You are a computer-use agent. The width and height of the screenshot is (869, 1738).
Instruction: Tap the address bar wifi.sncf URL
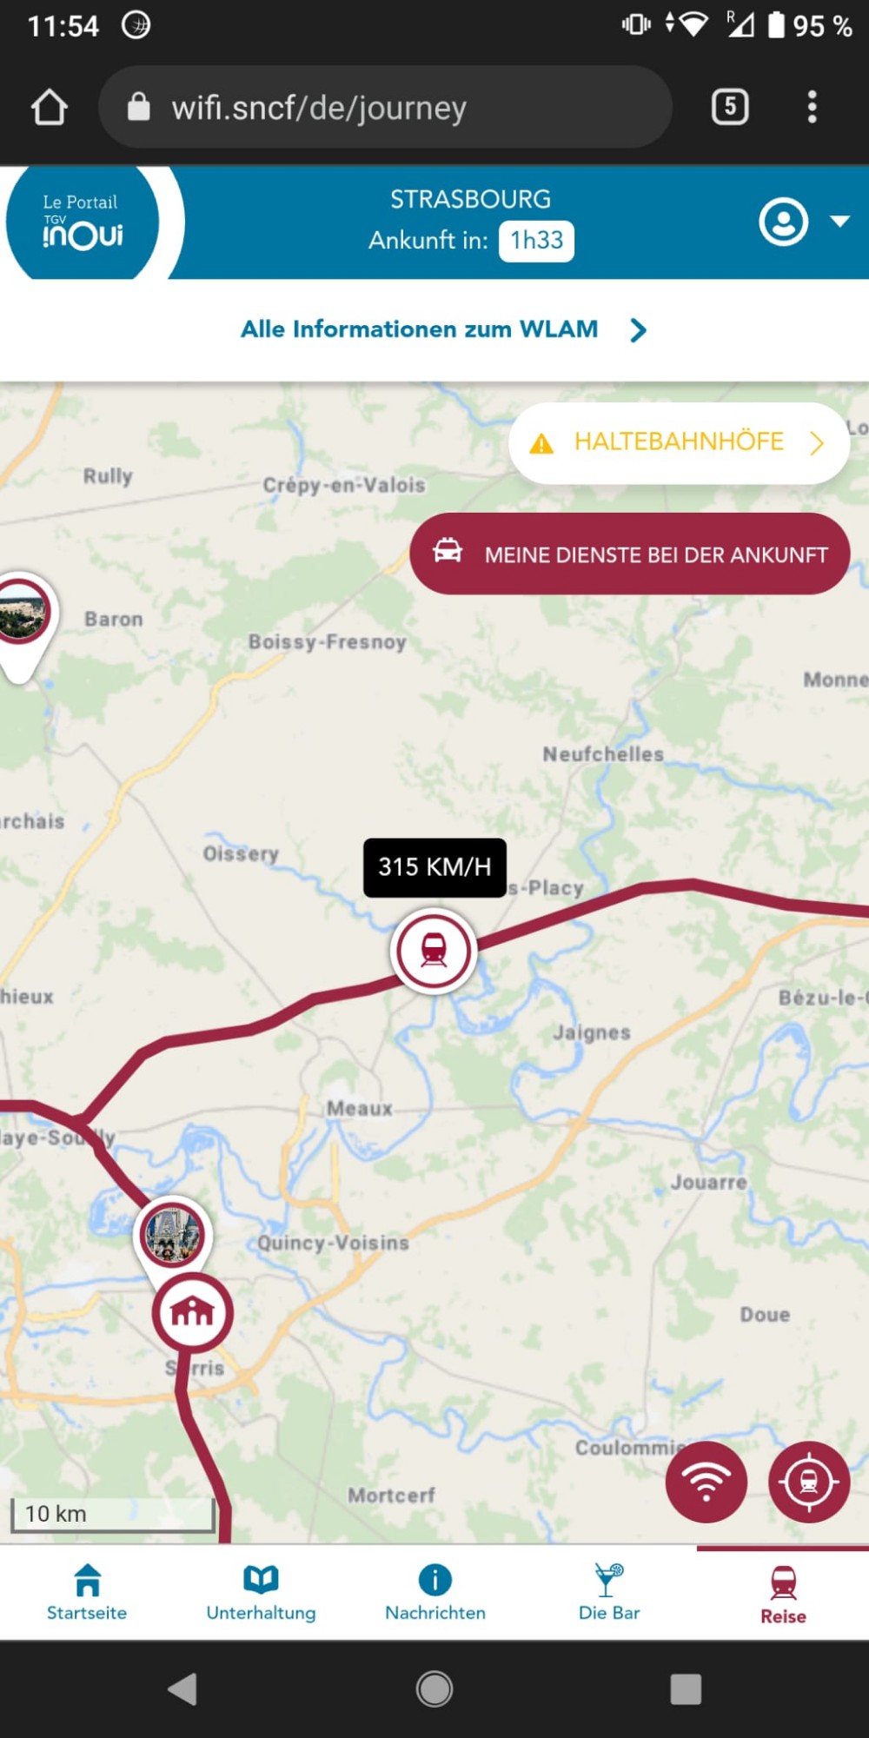pos(385,107)
